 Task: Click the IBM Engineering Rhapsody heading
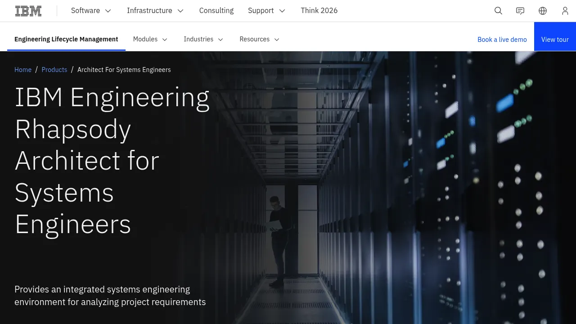[x=112, y=160]
